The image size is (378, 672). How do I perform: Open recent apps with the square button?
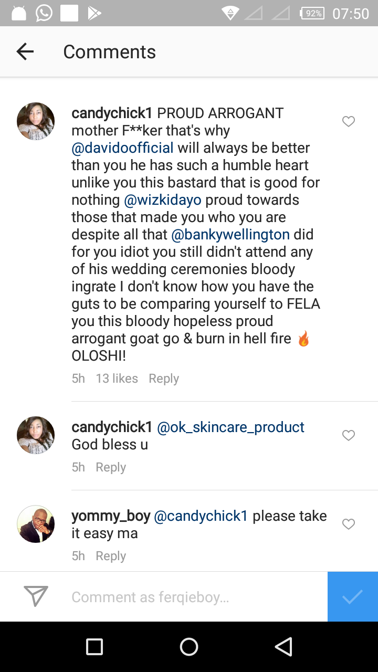click(94, 647)
